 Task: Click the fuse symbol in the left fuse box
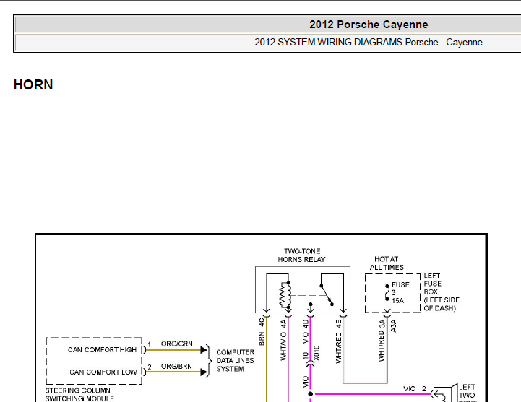pos(387,293)
